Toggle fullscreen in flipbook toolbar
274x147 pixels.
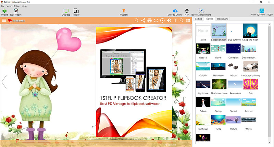tap(156, 21)
